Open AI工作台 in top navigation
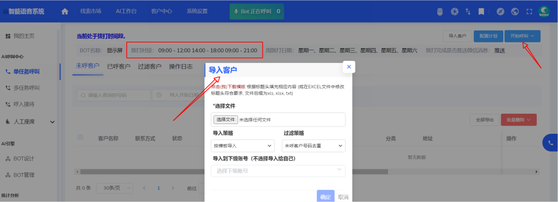Viewport: 558px width, 202px height. [x=127, y=11]
